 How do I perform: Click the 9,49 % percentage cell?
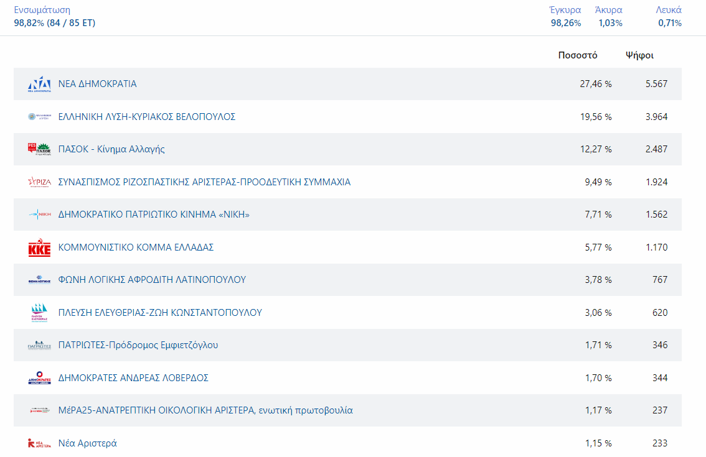click(598, 182)
